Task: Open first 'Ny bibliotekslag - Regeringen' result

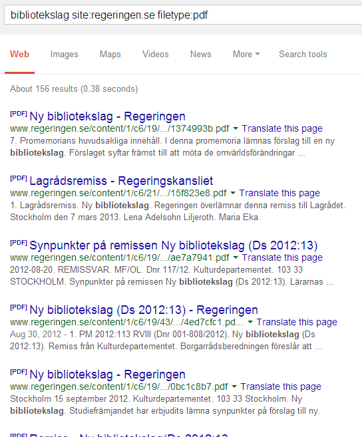Action: tap(107, 116)
